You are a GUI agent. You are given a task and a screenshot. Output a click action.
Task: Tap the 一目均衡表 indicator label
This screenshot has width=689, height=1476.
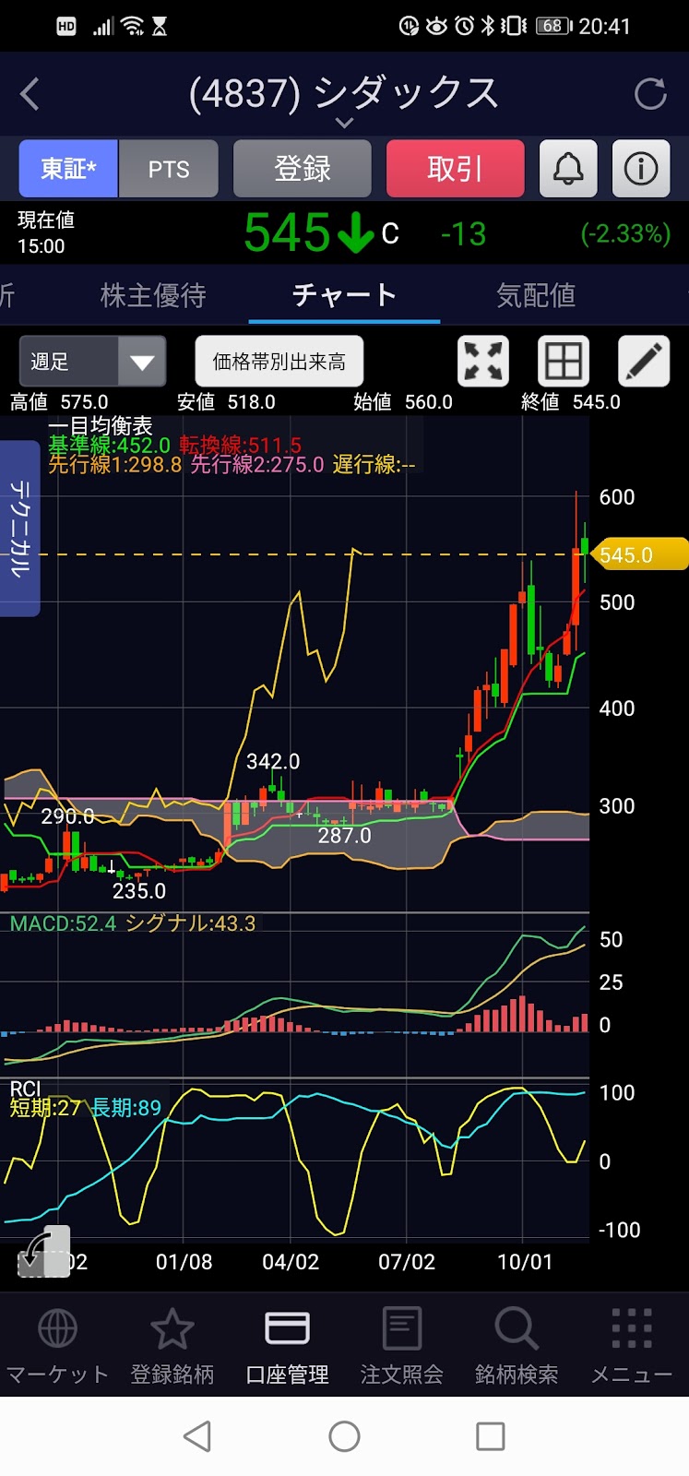101,426
